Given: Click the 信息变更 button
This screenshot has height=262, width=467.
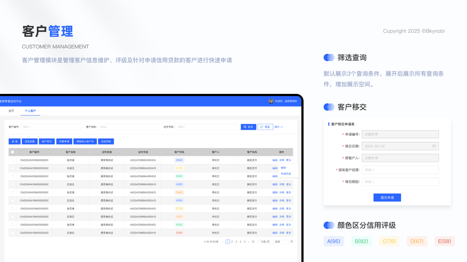Looking at the screenshot, I should point(29,141).
